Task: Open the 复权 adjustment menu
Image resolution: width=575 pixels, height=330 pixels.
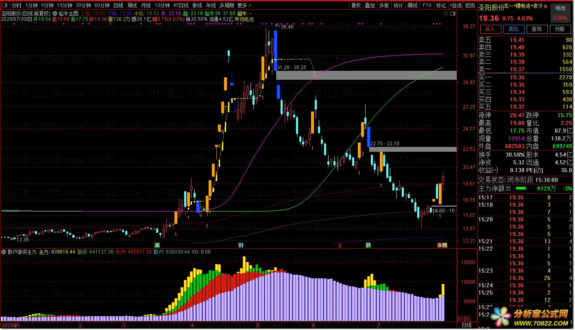Action: (x=356, y=5)
